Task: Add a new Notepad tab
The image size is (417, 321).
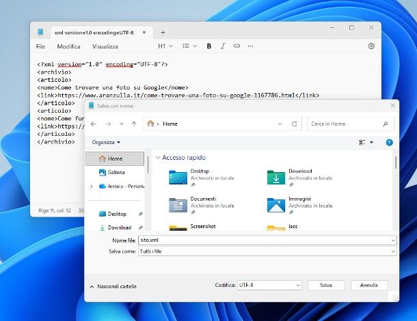Action: 163,32
